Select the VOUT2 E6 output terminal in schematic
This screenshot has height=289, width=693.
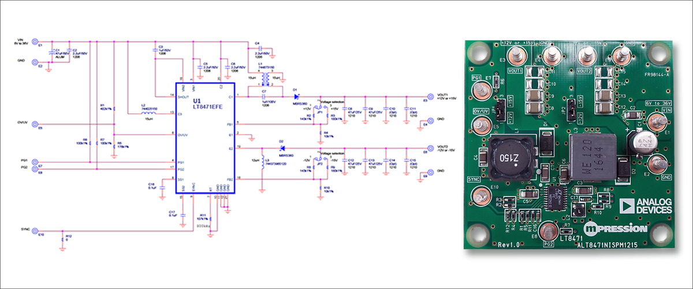430,149
